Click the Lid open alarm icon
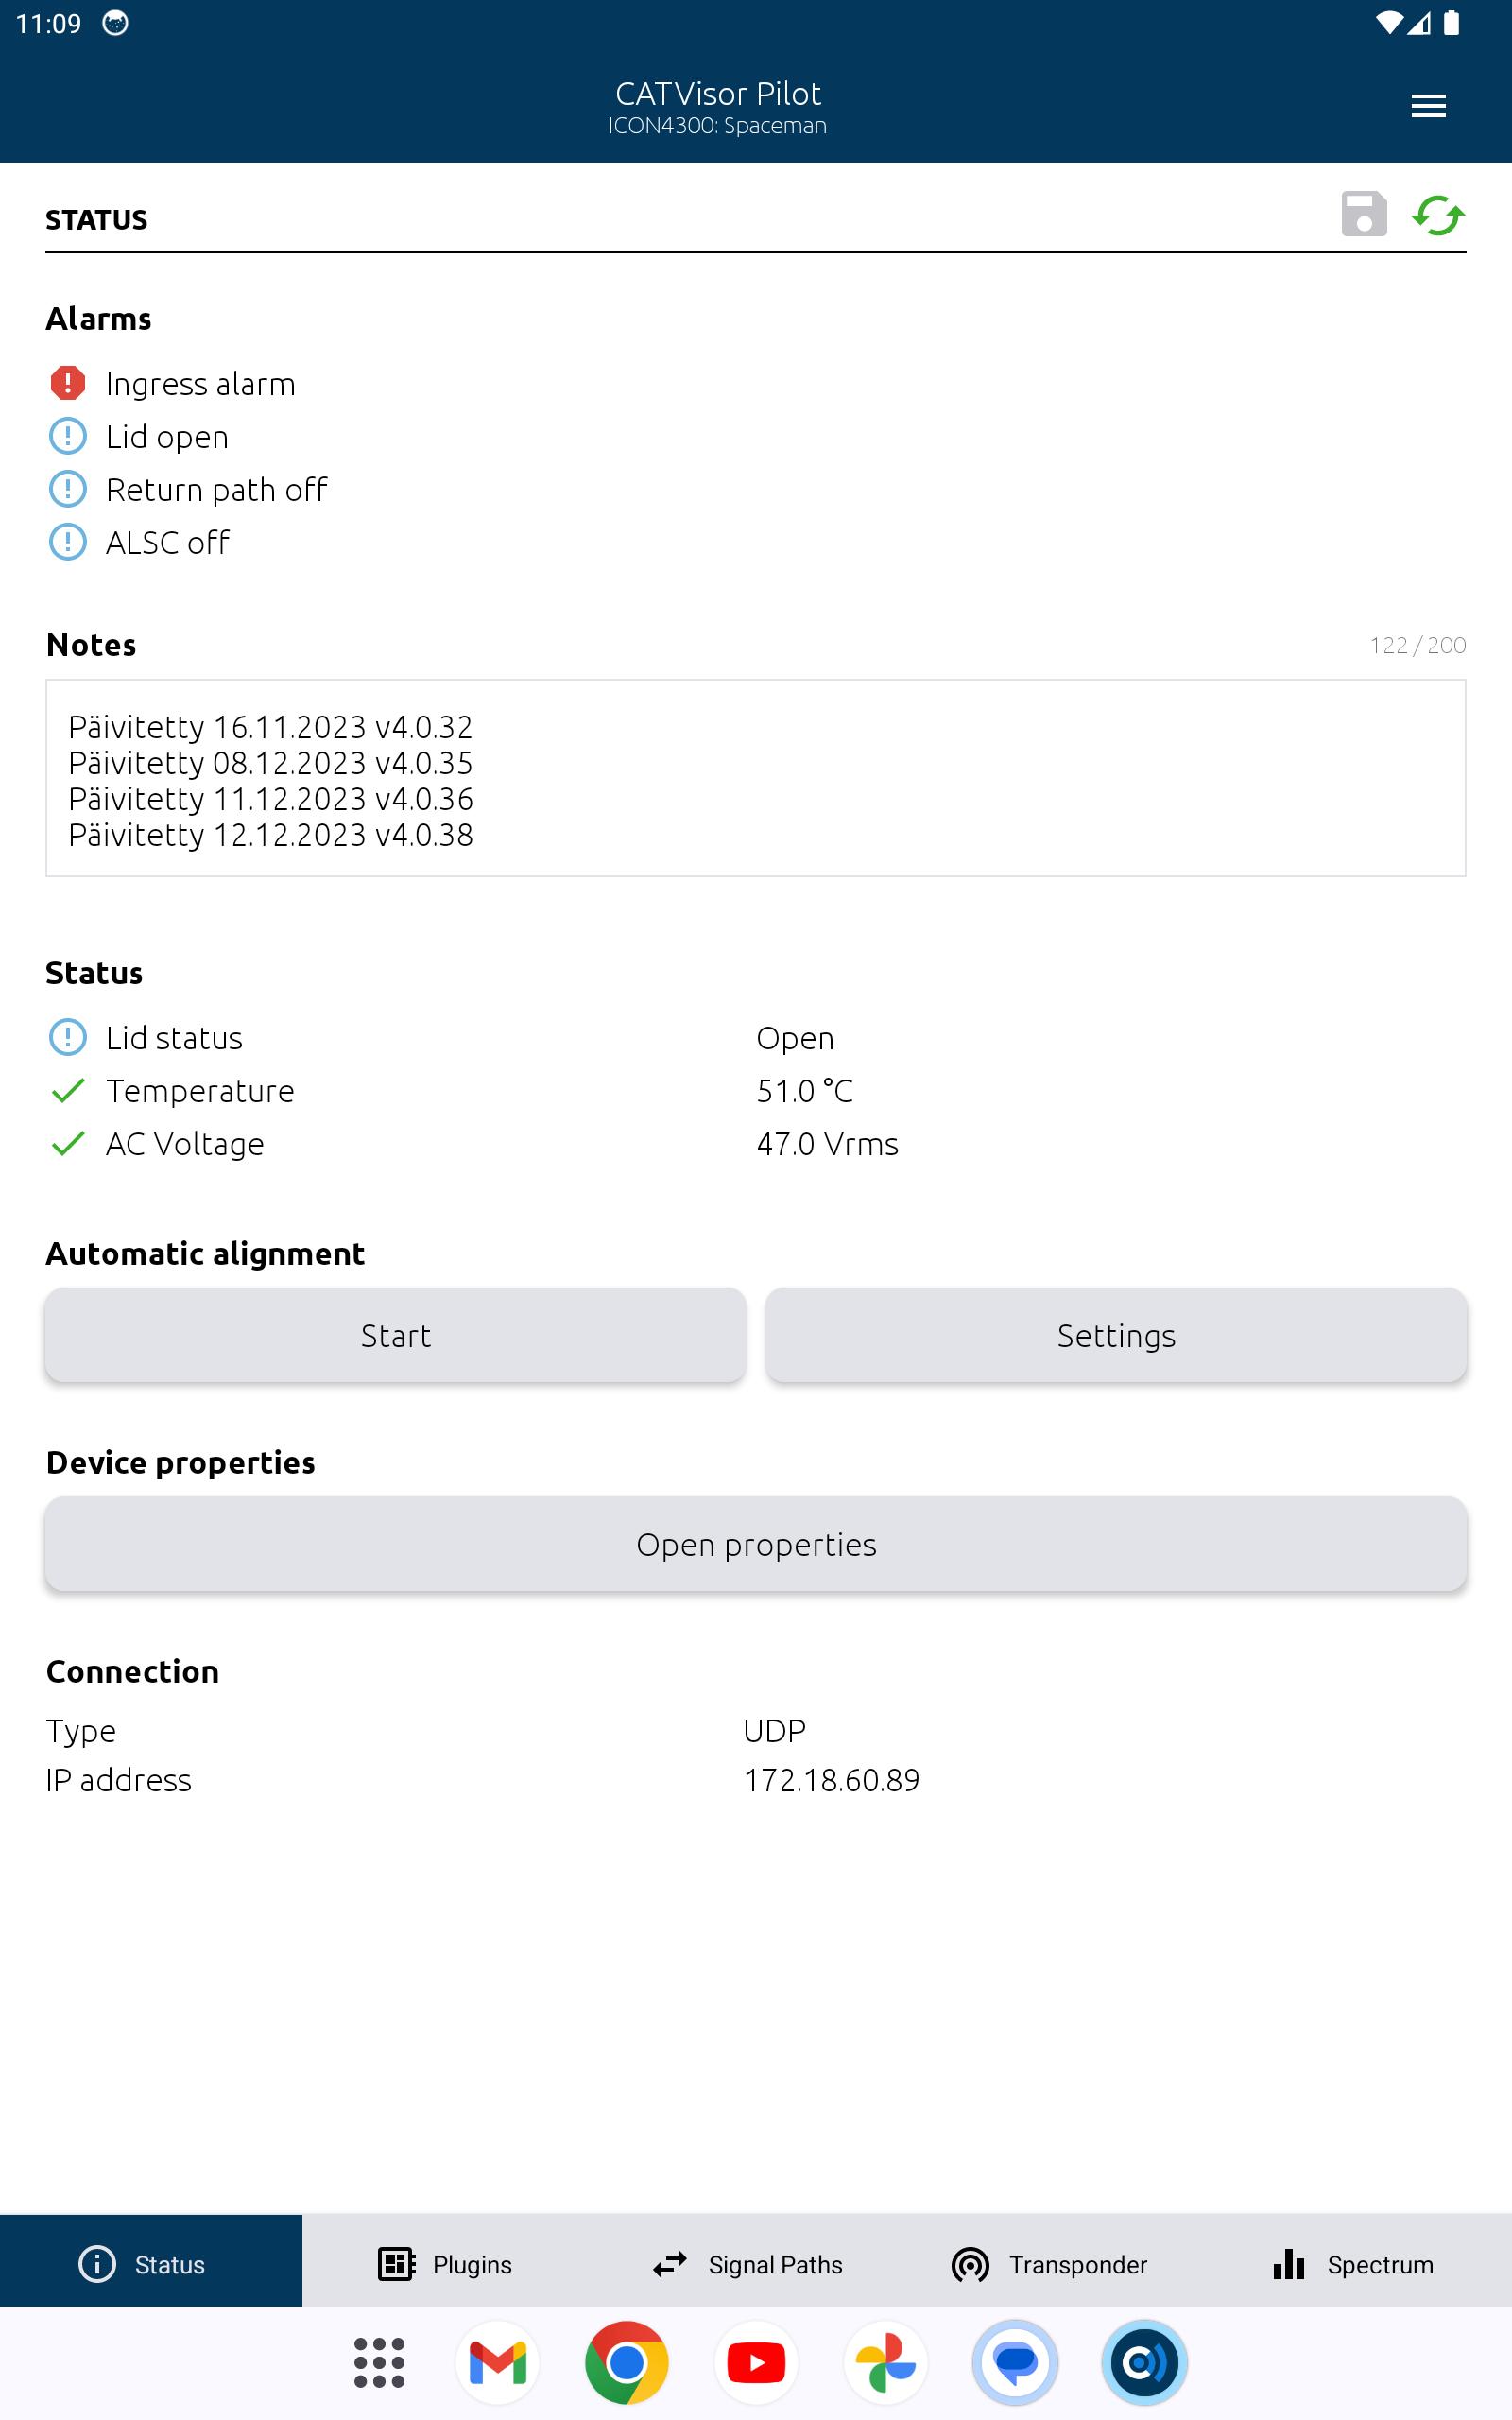Viewport: 1512px width, 2420px height. click(x=68, y=436)
